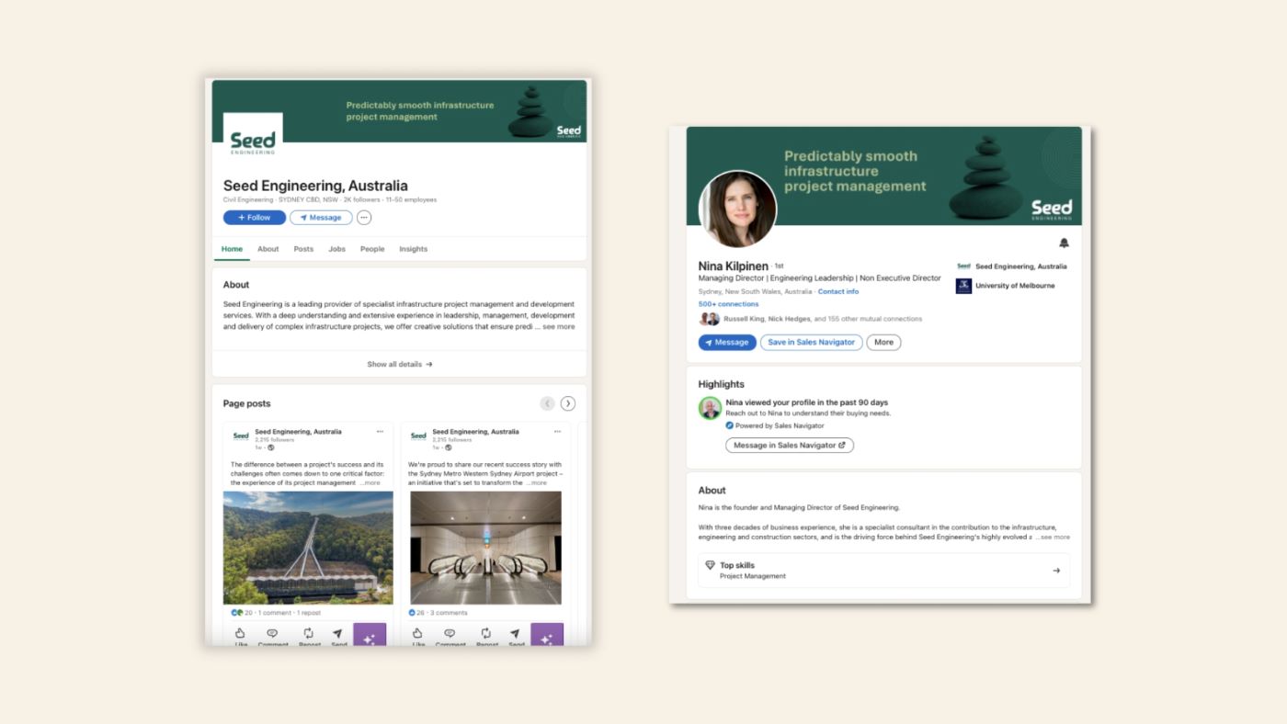Click the Seed Engineering logo on the company page
Screen dimensions: 1287x724
(x=253, y=142)
